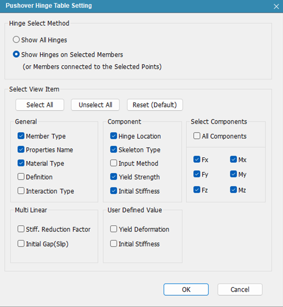The width and height of the screenshot is (283, 307).
Task: Click Reset (Default) button
Action: [x=155, y=105]
